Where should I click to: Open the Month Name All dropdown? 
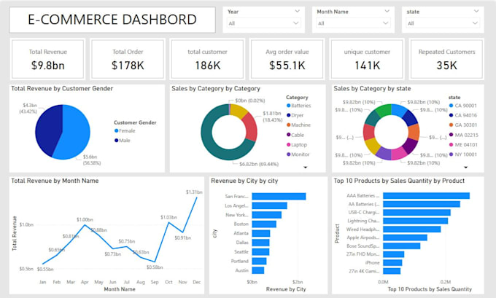pyautogui.click(x=353, y=23)
